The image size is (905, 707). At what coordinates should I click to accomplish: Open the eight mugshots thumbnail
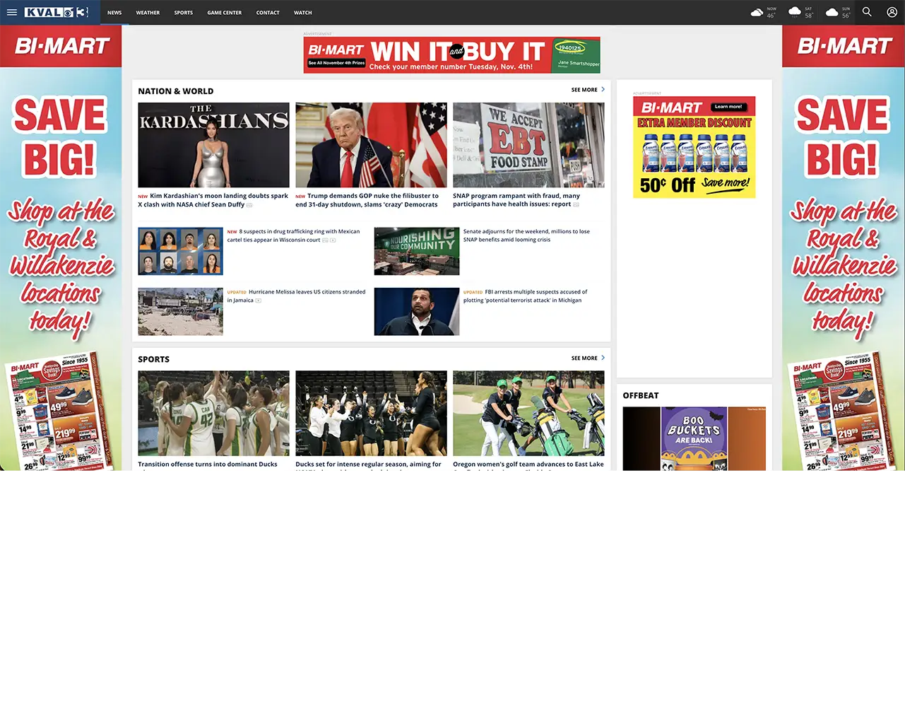pyautogui.click(x=180, y=251)
